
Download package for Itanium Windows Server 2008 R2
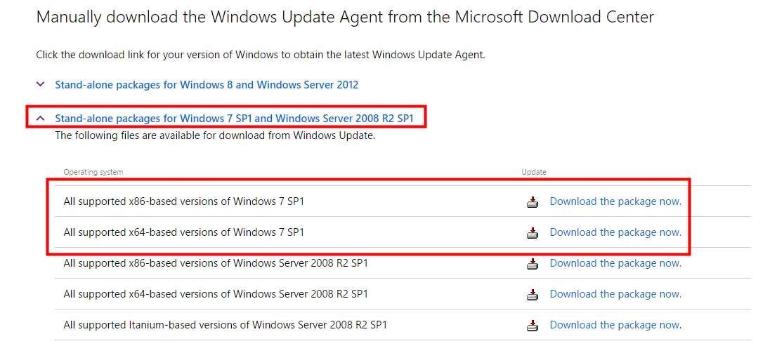(615, 325)
